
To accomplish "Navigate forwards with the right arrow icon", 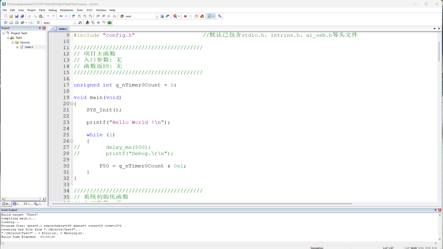I will pyautogui.click(x=66, y=16).
